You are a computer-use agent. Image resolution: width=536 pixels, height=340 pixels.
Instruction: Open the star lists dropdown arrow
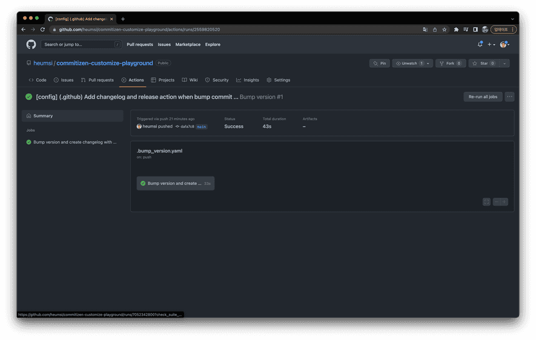[504, 64]
